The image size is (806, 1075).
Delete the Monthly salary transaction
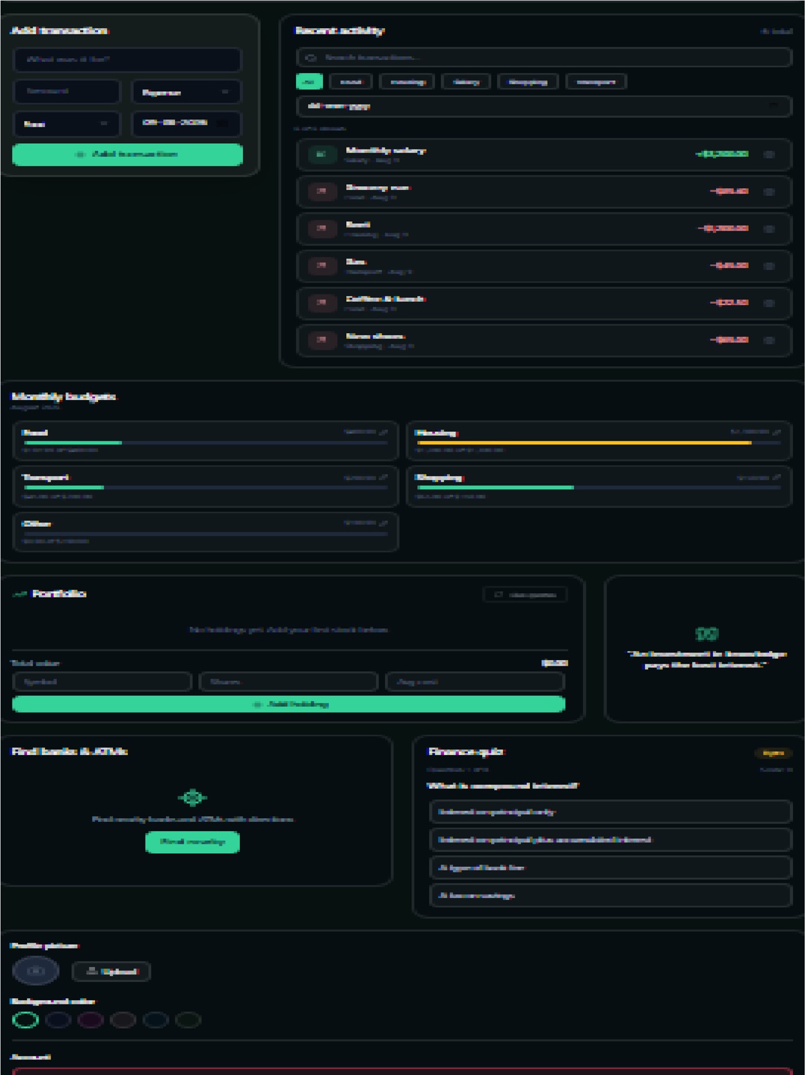point(769,154)
